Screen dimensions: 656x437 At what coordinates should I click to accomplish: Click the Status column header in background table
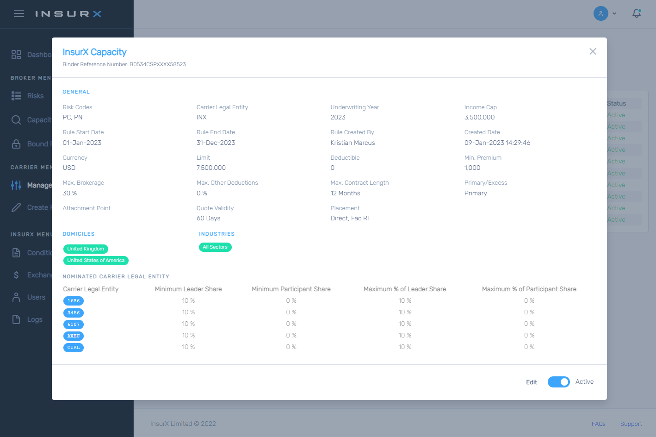pyautogui.click(x=616, y=103)
